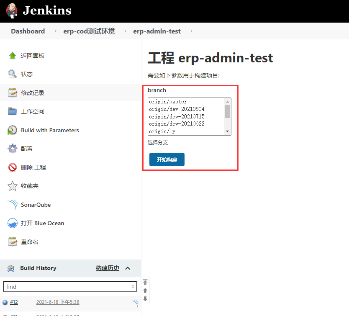349x316 pixels.
Task: Click the magnifier 状态 icon
Action: point(13,74)
